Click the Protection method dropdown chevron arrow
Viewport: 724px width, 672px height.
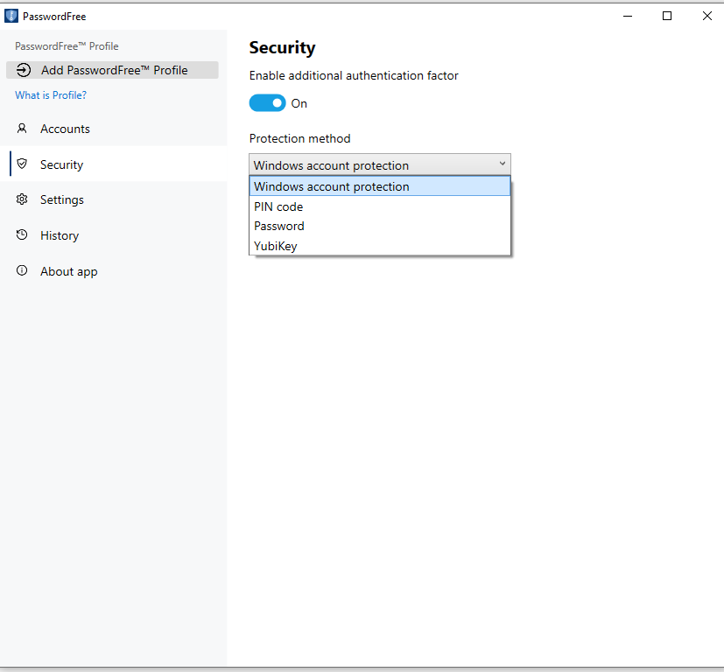tap(502, 164)
